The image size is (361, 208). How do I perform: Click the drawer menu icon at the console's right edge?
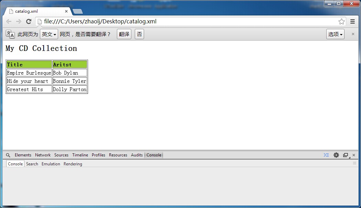click(354, 163)
